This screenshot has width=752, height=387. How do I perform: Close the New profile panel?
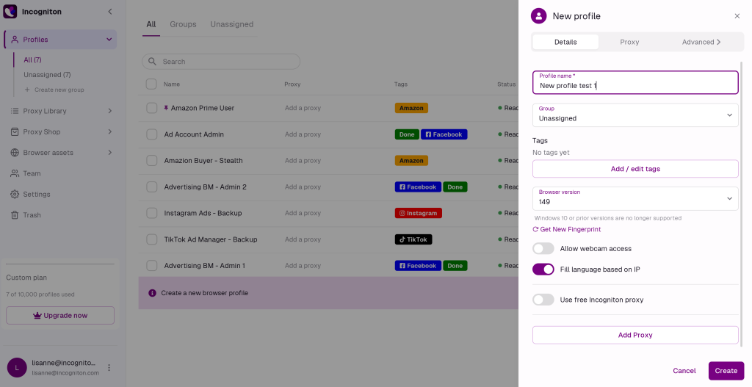point(737,16)
